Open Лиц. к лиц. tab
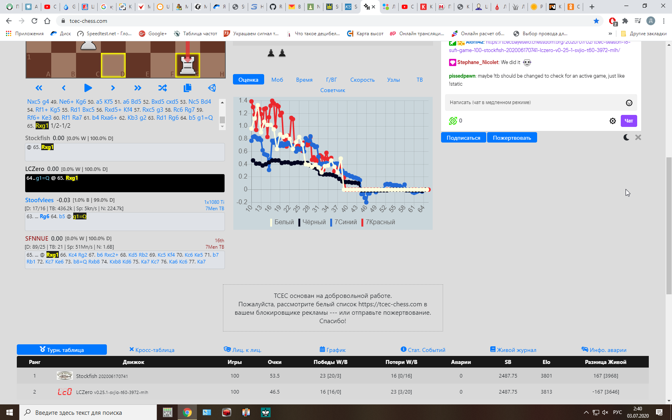Image resolution: width=672 pixels, height=420 pixels. [x=243, y=350]
